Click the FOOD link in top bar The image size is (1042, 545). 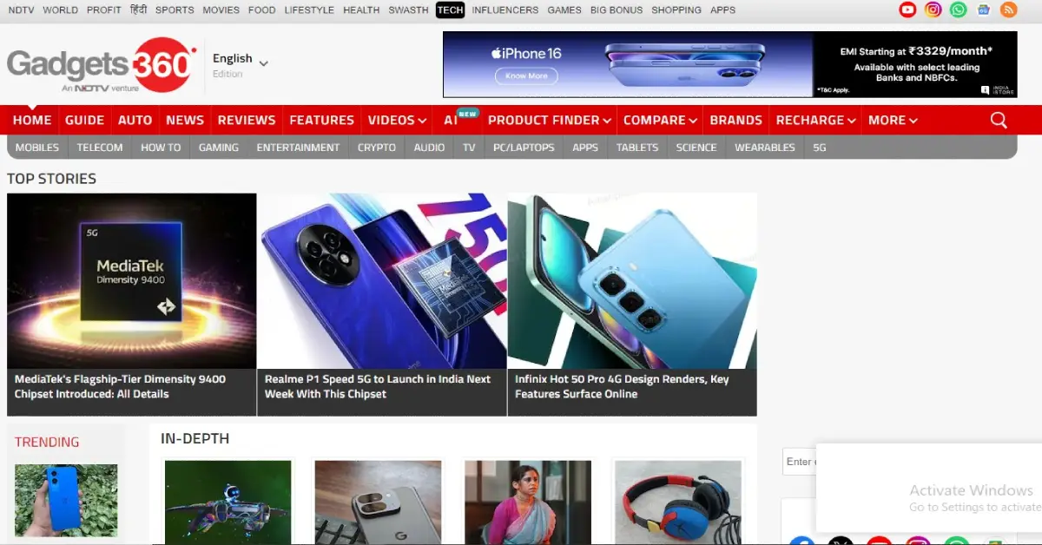click(x=262, y=10)
